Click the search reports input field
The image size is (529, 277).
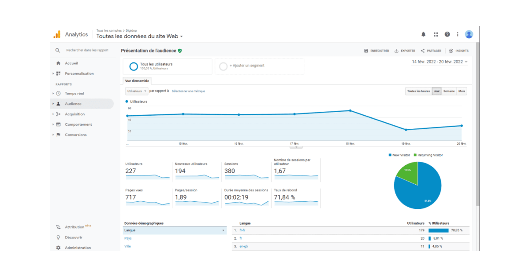click(x=87, y=51)
